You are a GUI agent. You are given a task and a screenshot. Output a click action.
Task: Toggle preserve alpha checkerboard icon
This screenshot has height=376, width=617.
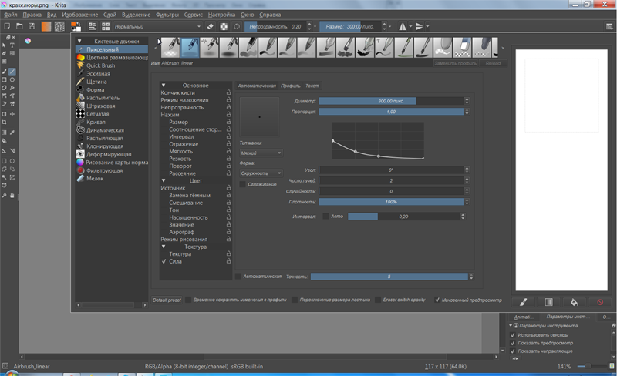tap(224, 26)
